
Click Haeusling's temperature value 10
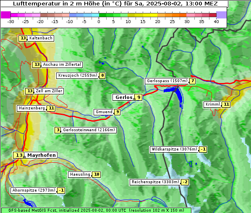97,174
